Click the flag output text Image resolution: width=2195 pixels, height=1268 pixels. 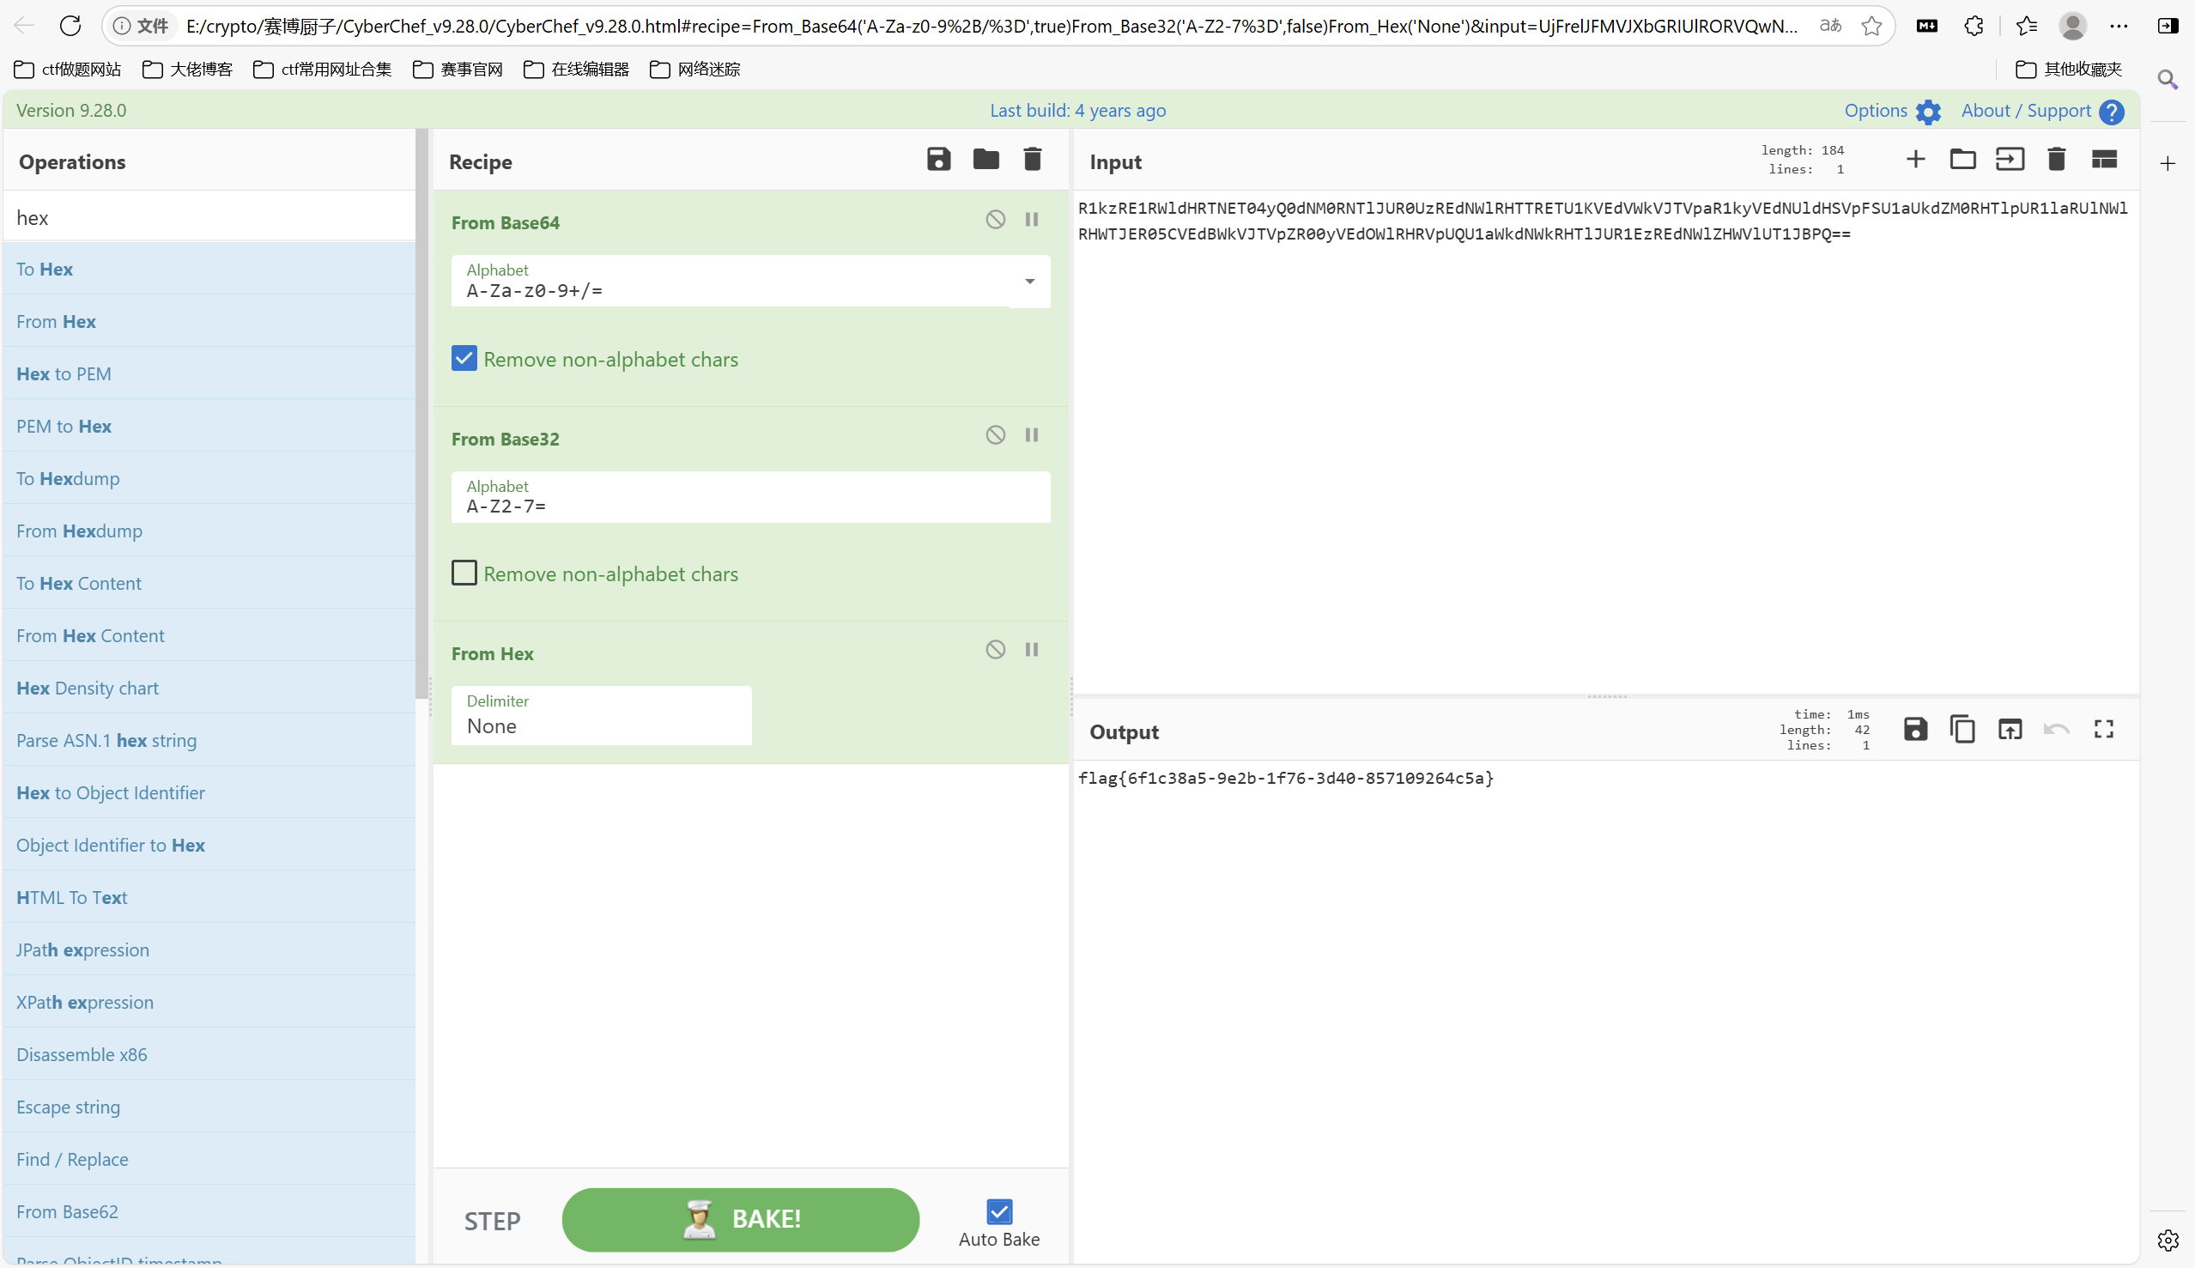pyautogui.click(x=1285, y=779)
